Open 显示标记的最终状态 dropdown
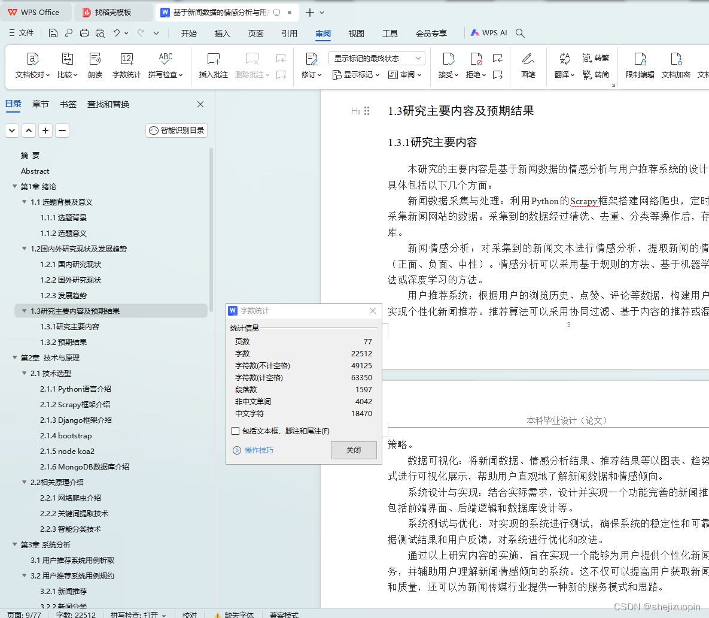 coord(377,58)
